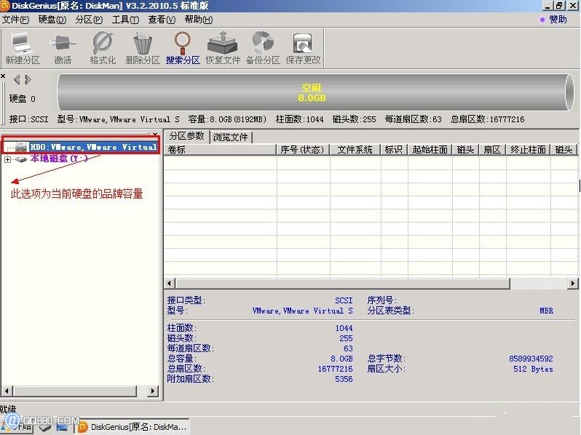The image size is (581, 435).
Task: Open the 硬盘(D) menu
Action: [x=52, y=20]
